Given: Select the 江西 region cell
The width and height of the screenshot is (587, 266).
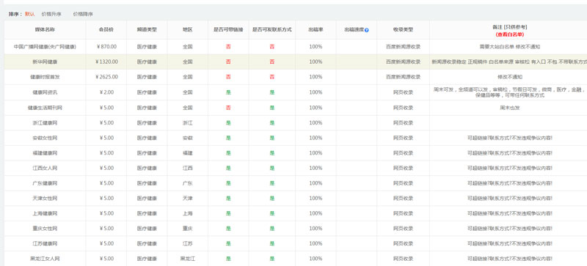Looking at the screenshot, I should [x=188, y=168].
